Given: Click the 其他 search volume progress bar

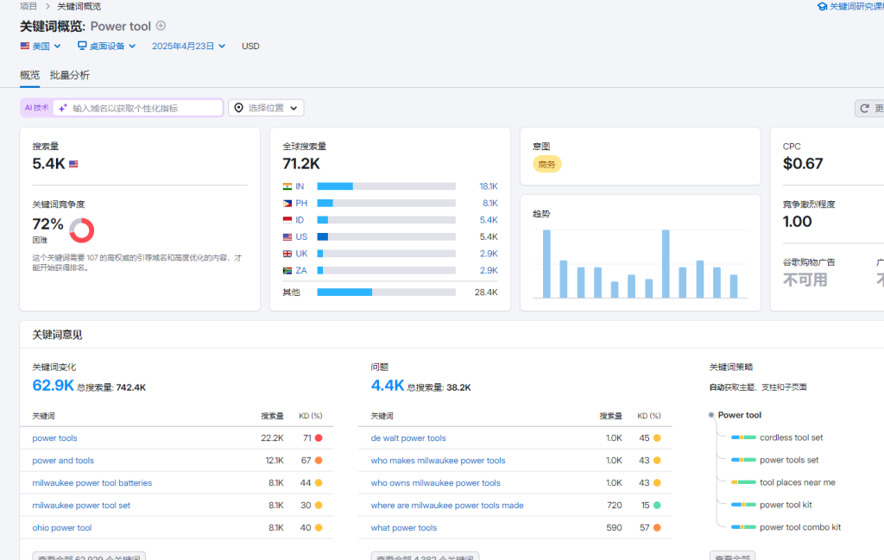Looking at the screenshot, I should pyautogui.click(x=386, y=292).
